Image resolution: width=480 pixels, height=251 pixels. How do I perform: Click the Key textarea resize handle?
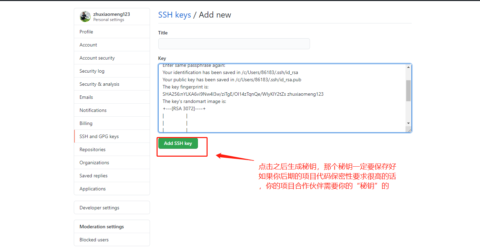click(x=409, y=129)
